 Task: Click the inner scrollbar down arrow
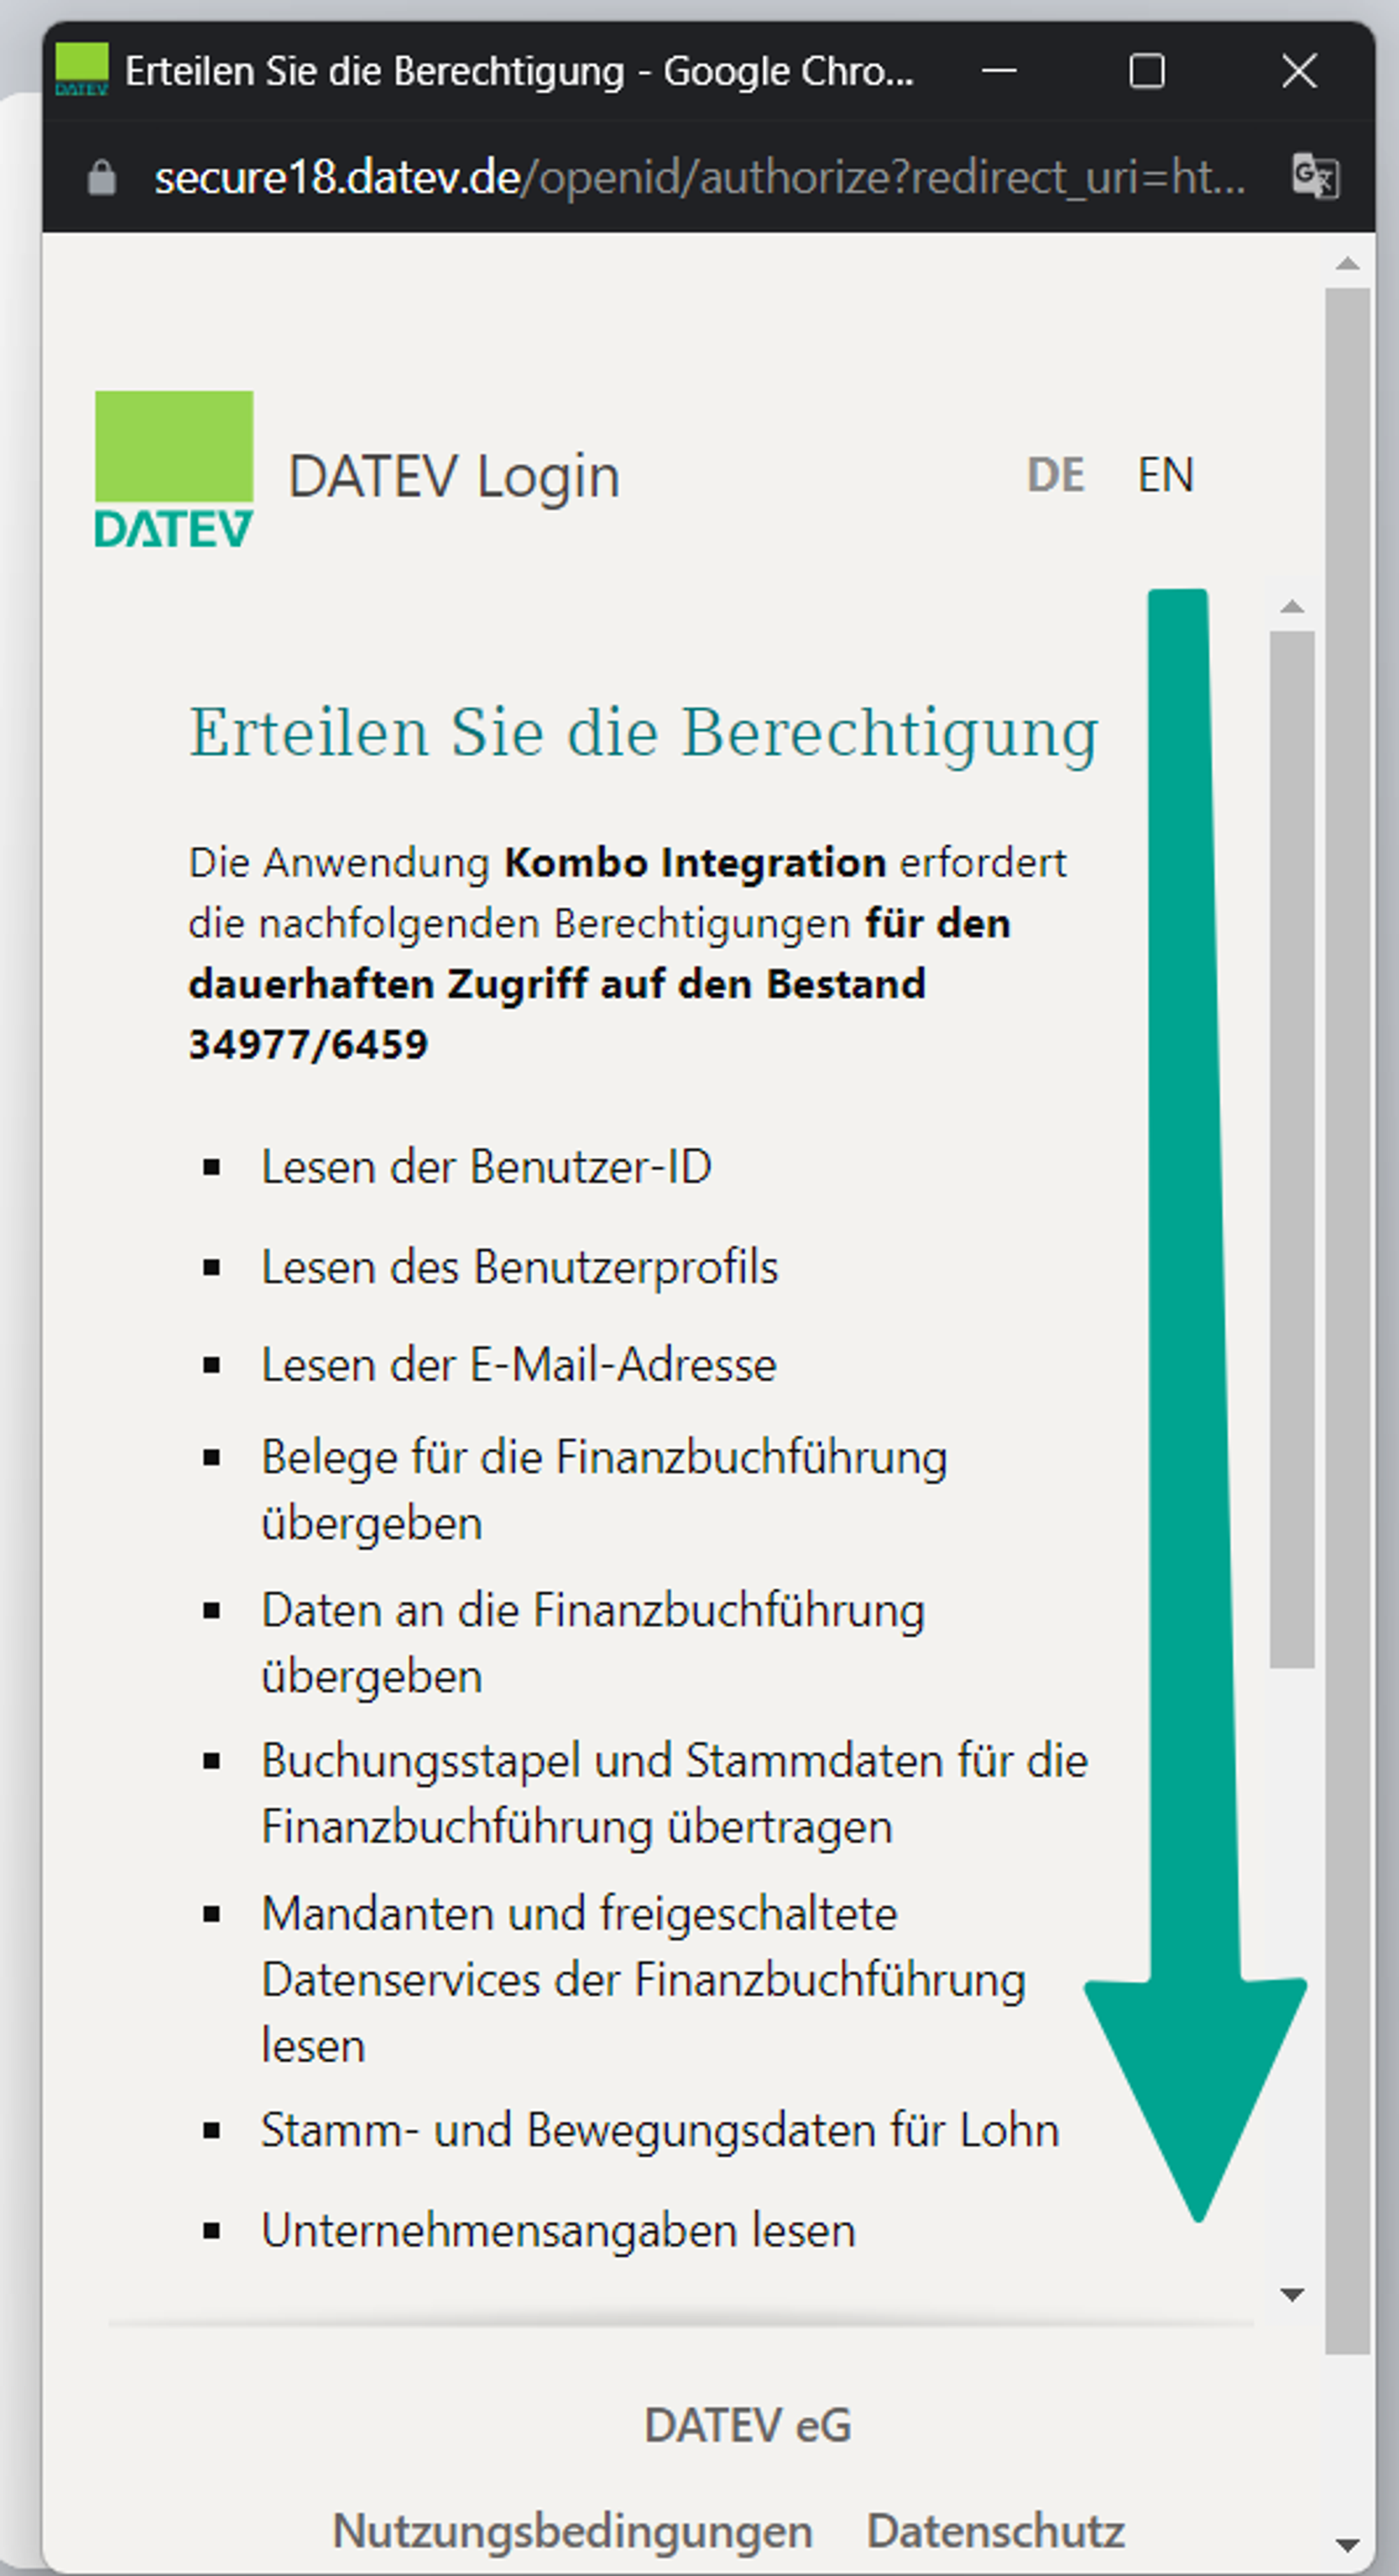coord(1292,2295)
